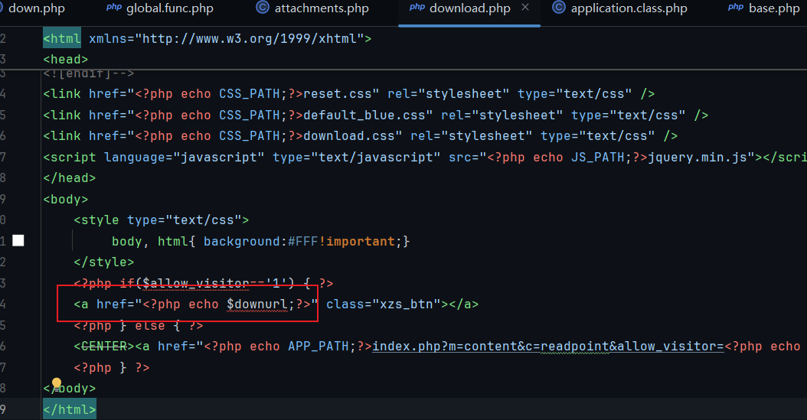807x420 pixels.
Task: Click the sticky <html xmlns> header line
Action: (207, 38)
